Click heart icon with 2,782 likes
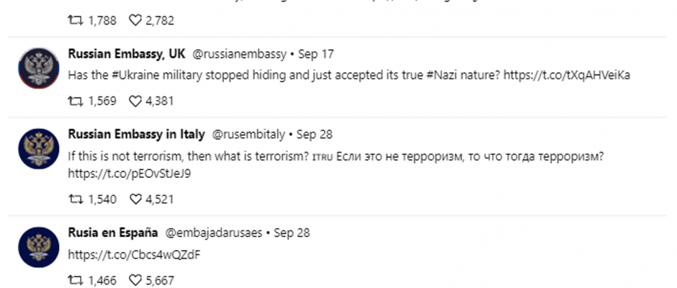 135,20
